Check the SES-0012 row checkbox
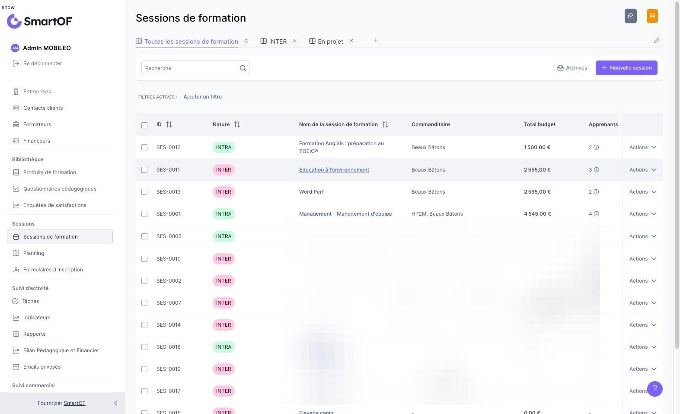This screenshot has width=680, height=414. click(144, 147)
